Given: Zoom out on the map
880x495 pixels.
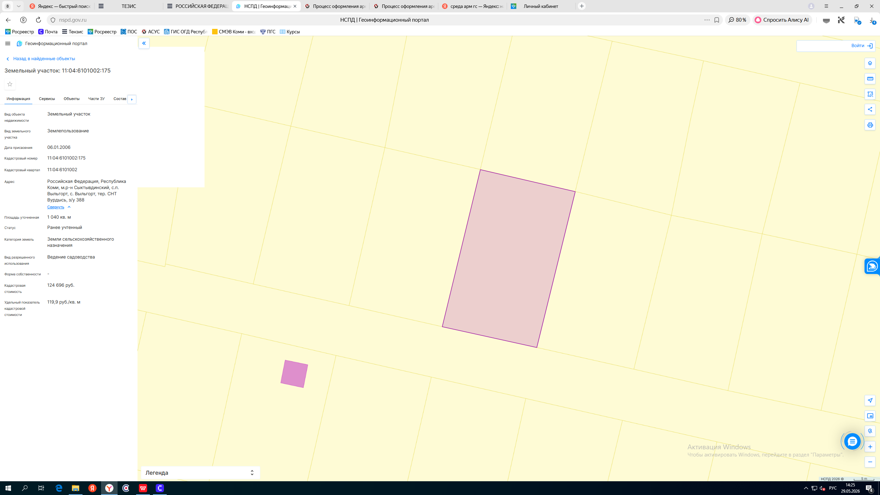Looking at the screenshot, I should click(870, 462).
